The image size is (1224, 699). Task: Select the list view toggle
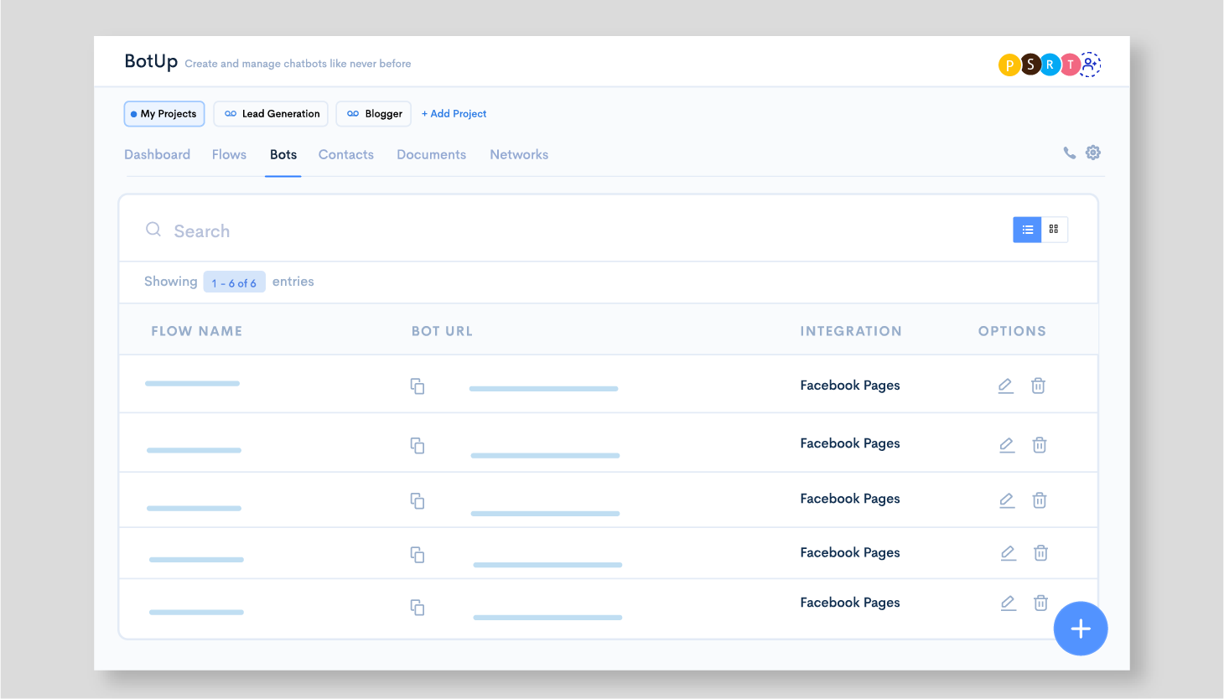click(1026, 229)
